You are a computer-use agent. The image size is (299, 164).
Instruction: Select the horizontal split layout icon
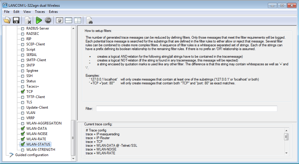click(x=69, y=20)
